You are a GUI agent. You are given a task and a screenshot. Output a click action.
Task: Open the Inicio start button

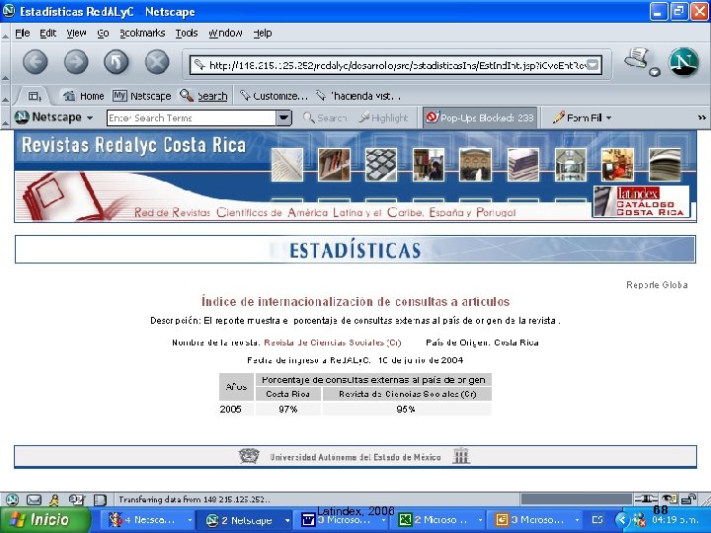[44, 520]
